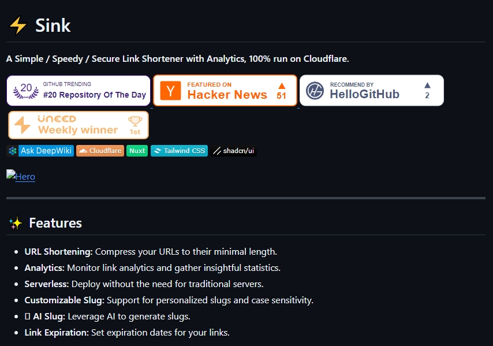
Task: Click the lightning bolt emoji beside Sink
Action: [x=18, y=25]
